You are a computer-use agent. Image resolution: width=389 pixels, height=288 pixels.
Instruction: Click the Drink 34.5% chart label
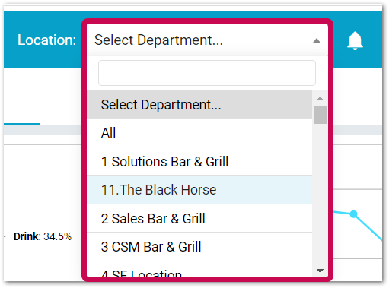click(x=43, y=236)
